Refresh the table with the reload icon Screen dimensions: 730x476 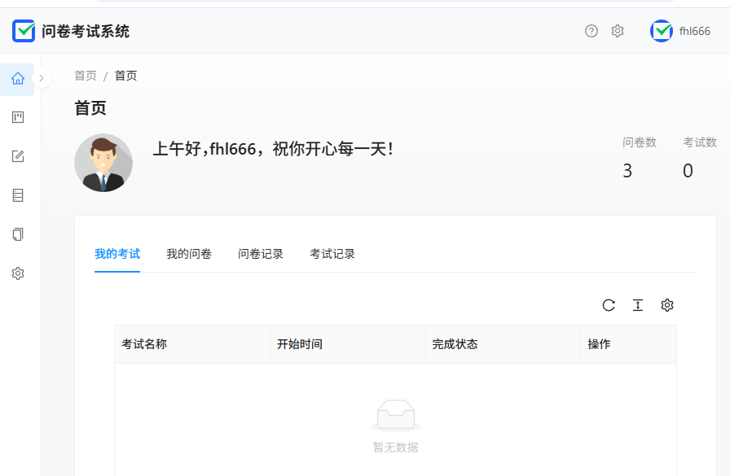[609, 305]
